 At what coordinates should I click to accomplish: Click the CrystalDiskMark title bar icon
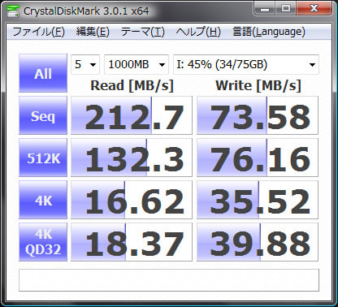pos(13,11)
